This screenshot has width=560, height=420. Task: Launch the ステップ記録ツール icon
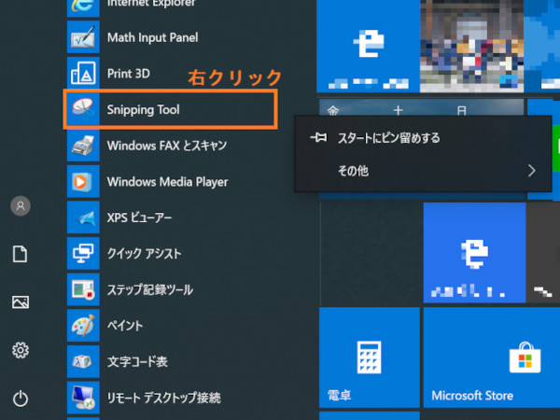pyautogui.click(x=83, y=289)
